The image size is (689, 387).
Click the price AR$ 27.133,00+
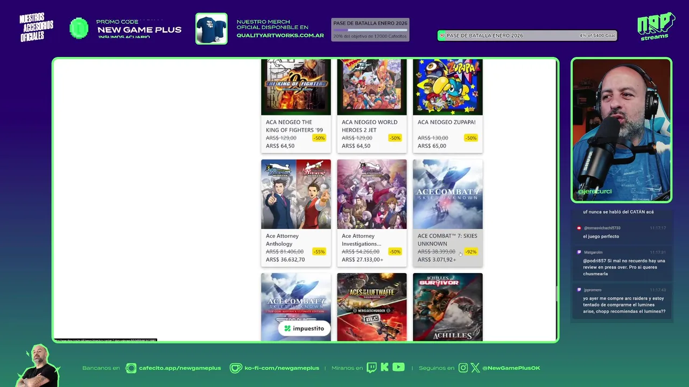click(362, 260)
